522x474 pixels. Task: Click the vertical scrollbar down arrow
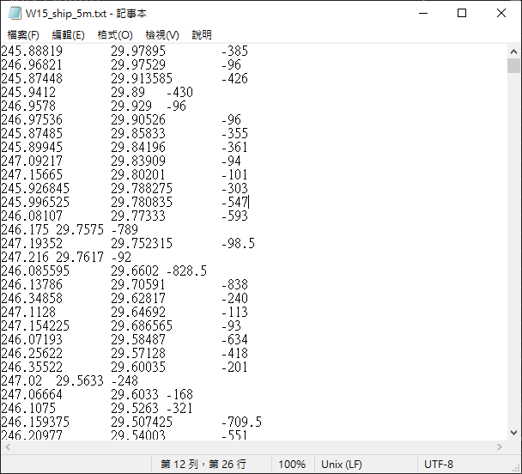coord(513,433)
